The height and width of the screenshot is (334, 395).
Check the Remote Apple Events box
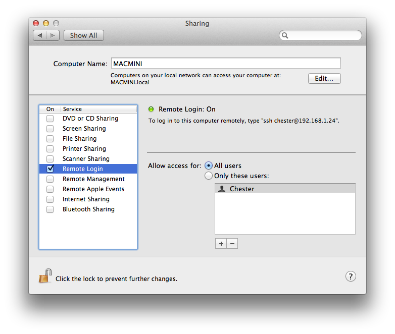[50, 189]
